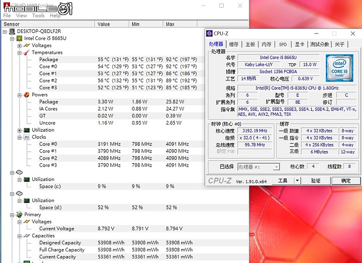The height and width of the screenshot is (263, 362).
Task: Close the CPU-Z window
Action: click(x=353, y=34)
